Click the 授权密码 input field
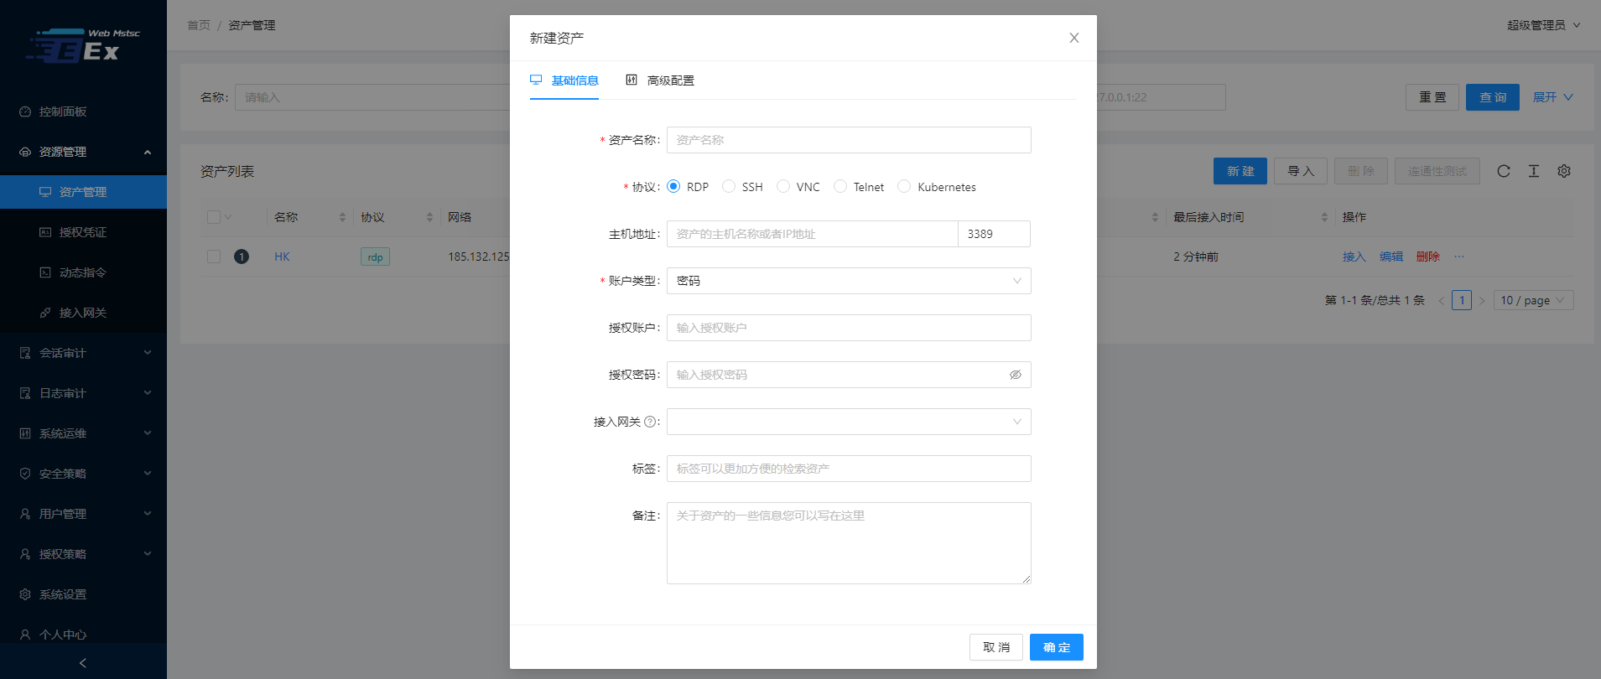The height and width of the screenshot is (679, 1601). click(837, 375)
